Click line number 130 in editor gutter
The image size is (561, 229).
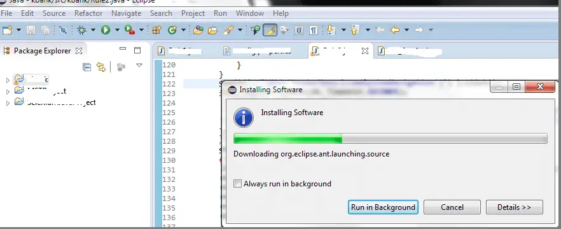tap(169, 160)
